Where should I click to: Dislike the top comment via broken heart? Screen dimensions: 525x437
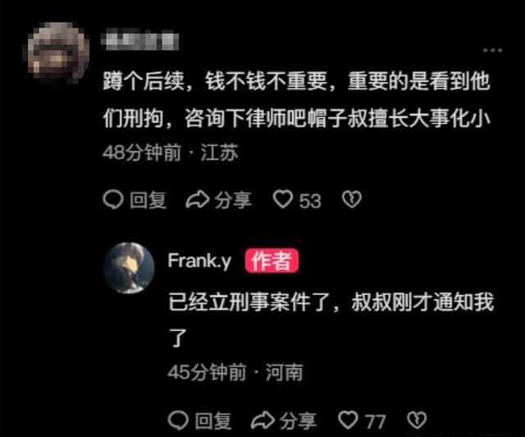(352, 199)
